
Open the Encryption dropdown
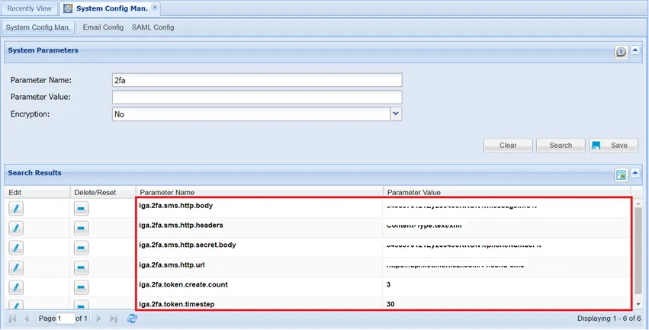point(396,114)
